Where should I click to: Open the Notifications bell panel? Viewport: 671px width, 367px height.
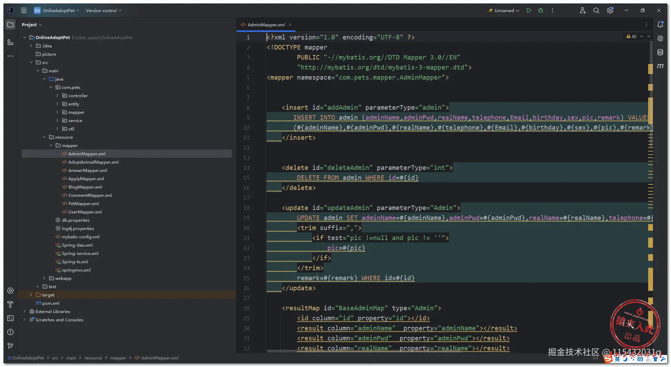click(x=660, y=25)
